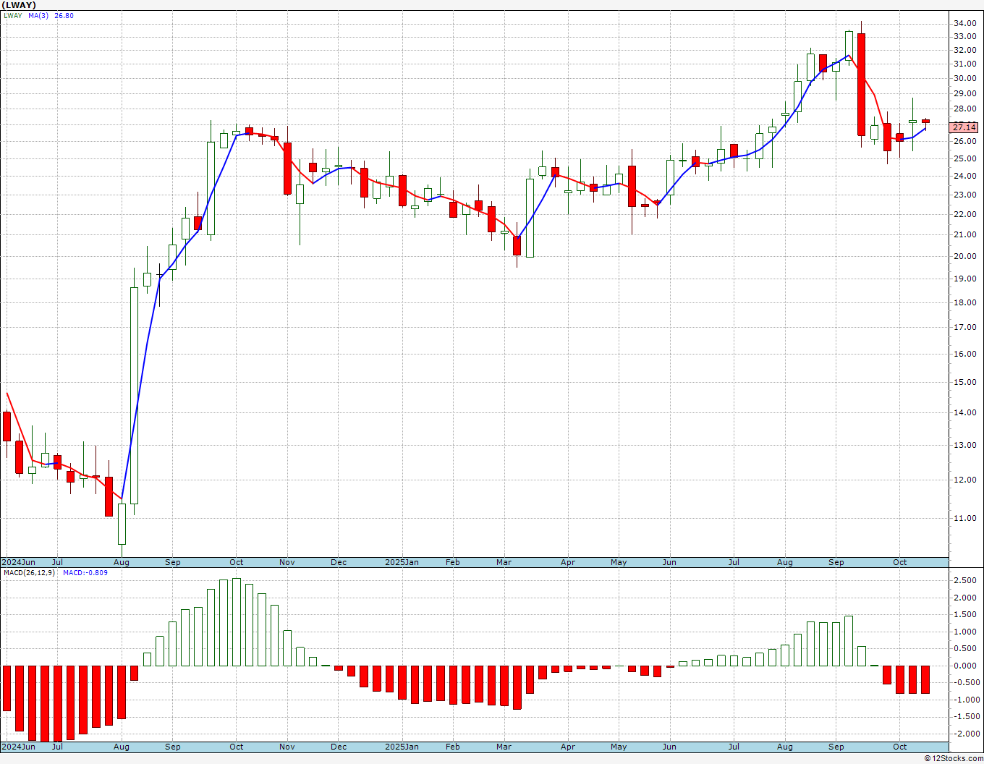Click the 20.00 price axis label

click(964, 256)
